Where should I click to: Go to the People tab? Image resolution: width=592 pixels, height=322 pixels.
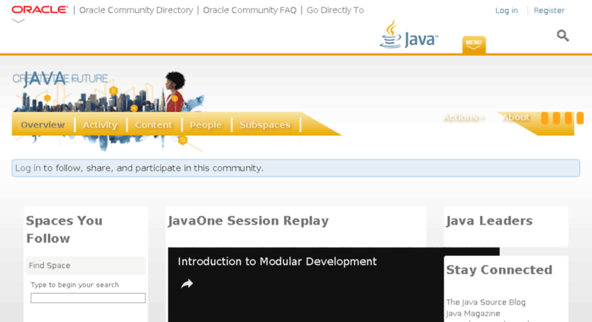206,125
